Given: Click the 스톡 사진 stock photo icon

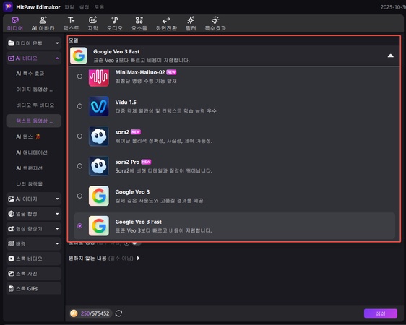Looking at the screenshot, I should (11, 274).
